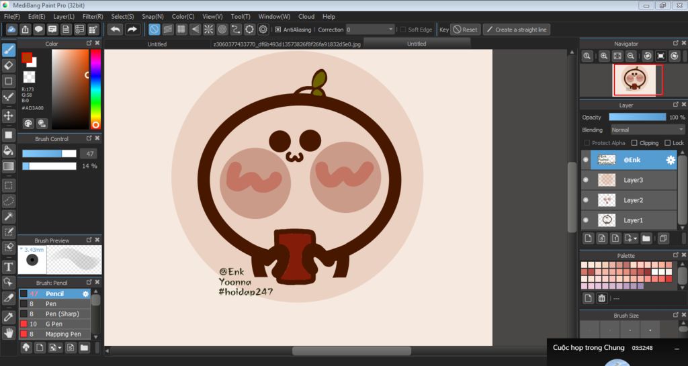Toggle the Soft Edge checkbox

click(x=403, y=30)
